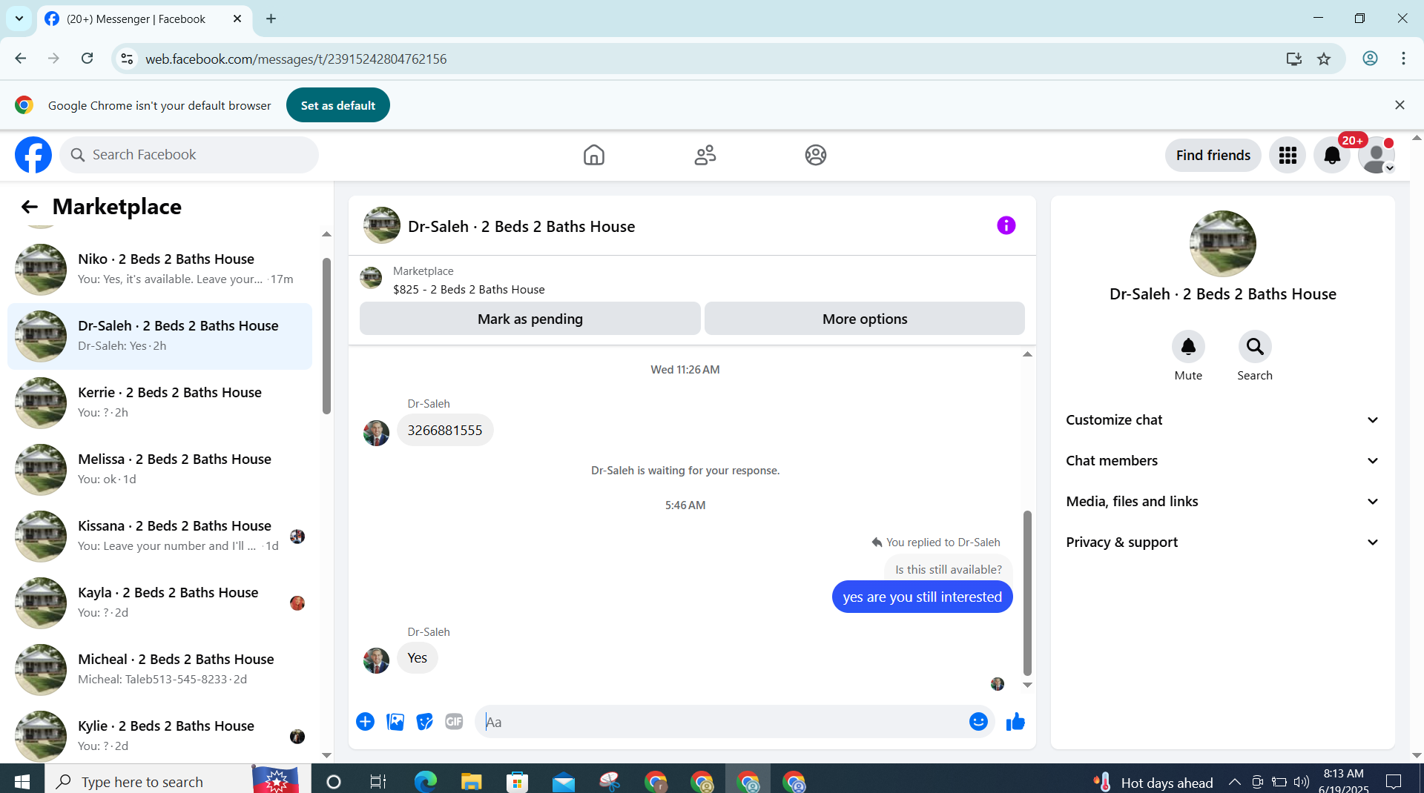The image size is (1424, 793).
Task: Open Microsoft Store from the taskbar
Action: coord(517,781)
